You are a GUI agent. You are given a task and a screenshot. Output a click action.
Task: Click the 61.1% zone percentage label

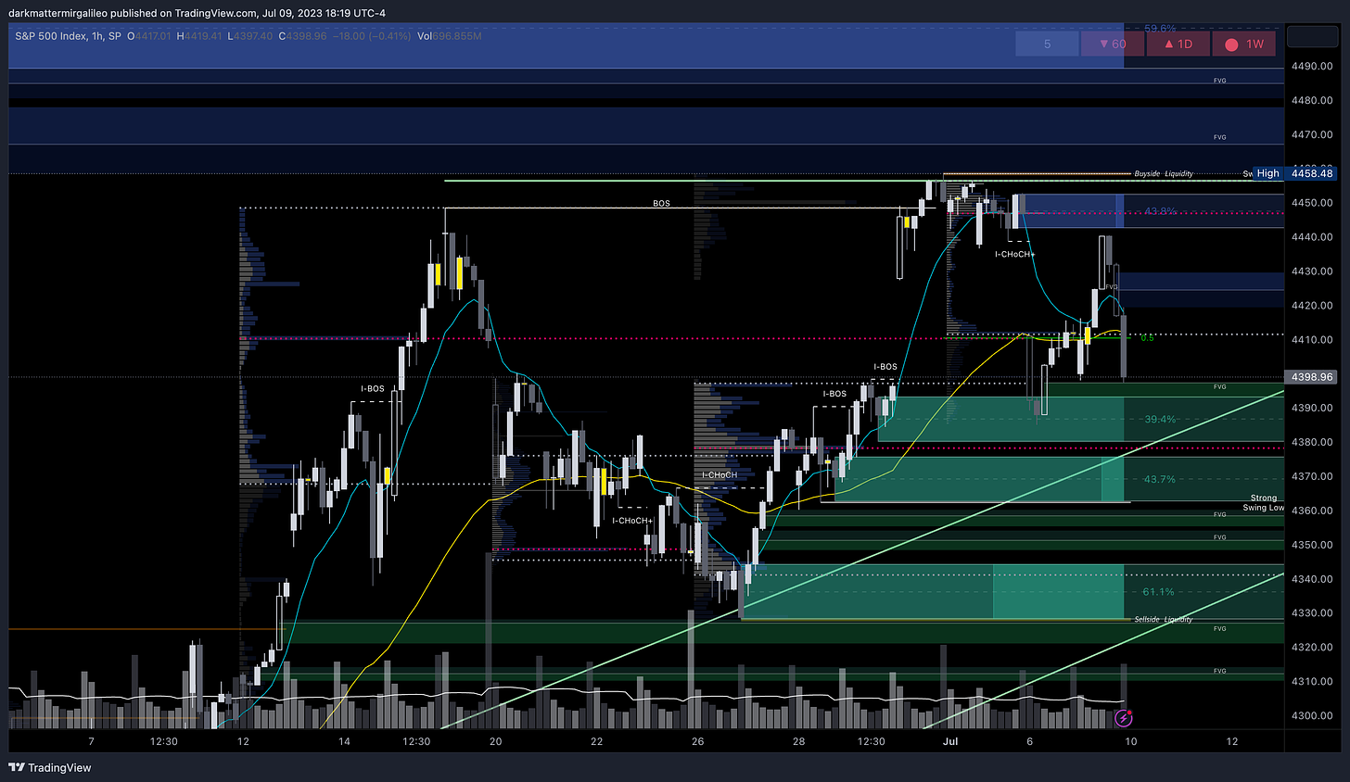1159,592
